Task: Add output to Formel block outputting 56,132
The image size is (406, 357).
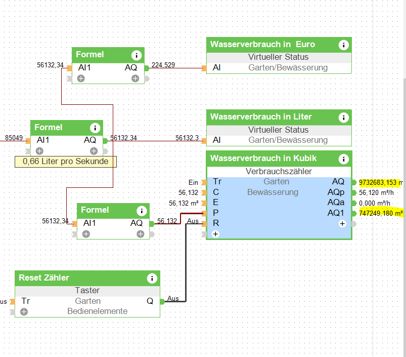Action: (141, 234)
